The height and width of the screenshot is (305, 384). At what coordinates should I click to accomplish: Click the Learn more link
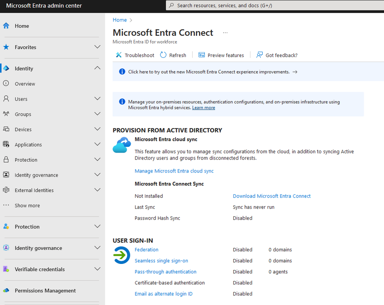[204, 108]
